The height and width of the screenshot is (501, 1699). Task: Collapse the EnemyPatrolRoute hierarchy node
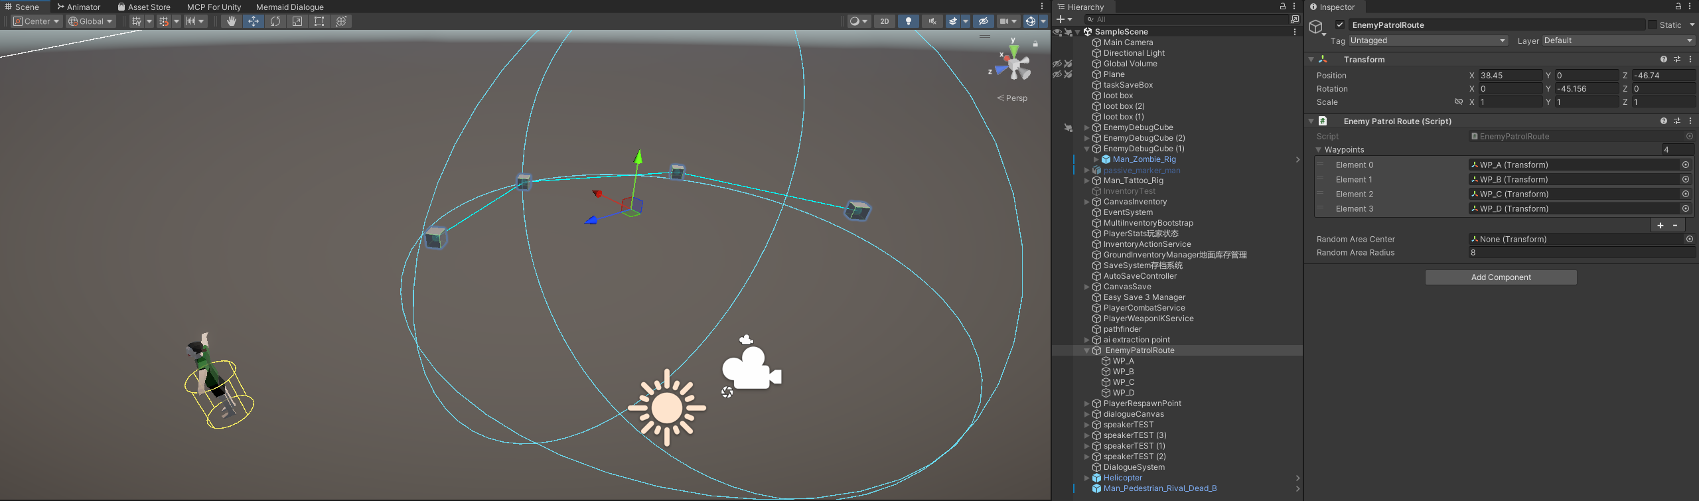pos(1086,350)
